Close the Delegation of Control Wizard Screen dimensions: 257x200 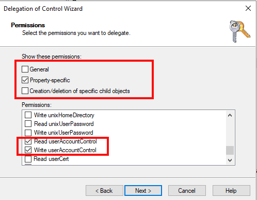pyautogui.click(x=248, y=8)
